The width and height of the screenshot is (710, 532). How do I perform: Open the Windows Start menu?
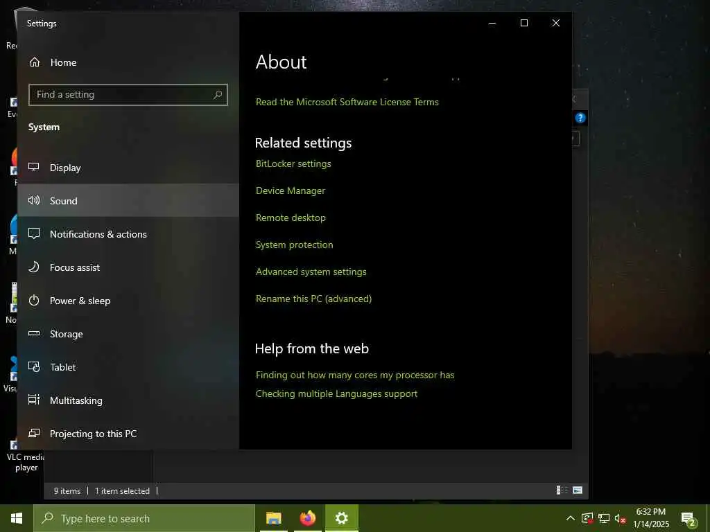coord(17,518)
